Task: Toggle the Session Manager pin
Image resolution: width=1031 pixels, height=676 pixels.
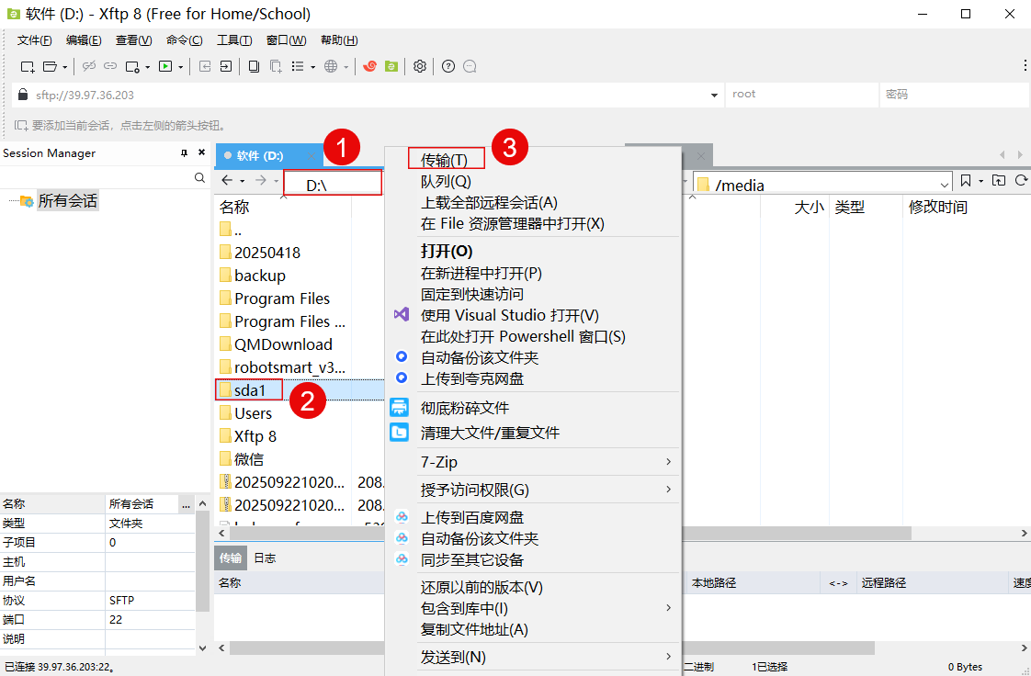Action: [x=185, y=153]
